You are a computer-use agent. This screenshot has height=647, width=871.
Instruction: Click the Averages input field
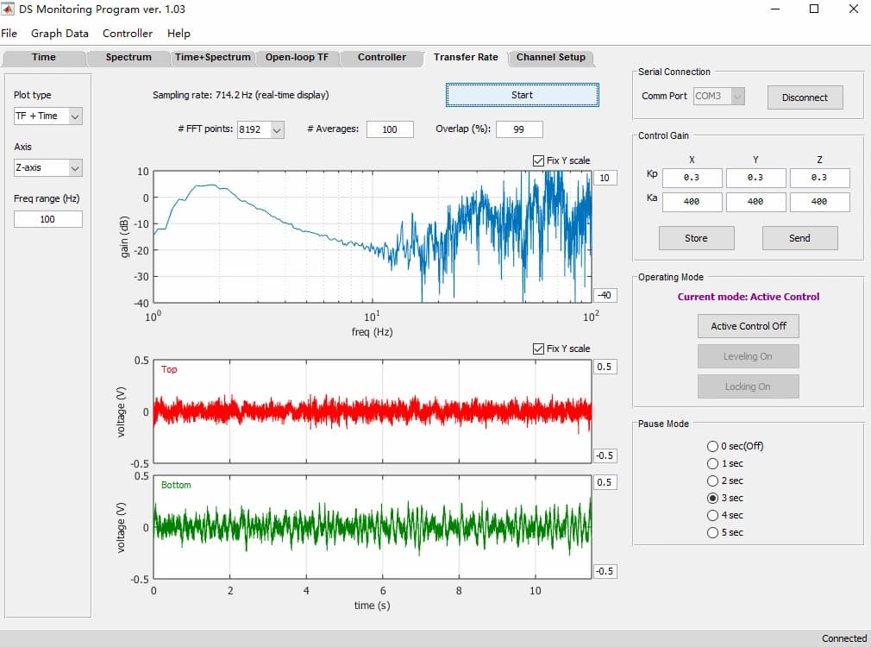390,129
